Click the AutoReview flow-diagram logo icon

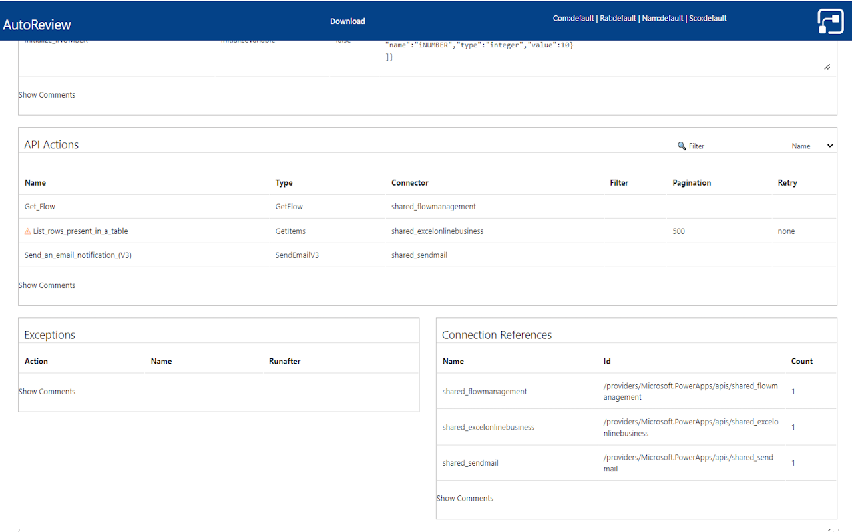(830, 21)
